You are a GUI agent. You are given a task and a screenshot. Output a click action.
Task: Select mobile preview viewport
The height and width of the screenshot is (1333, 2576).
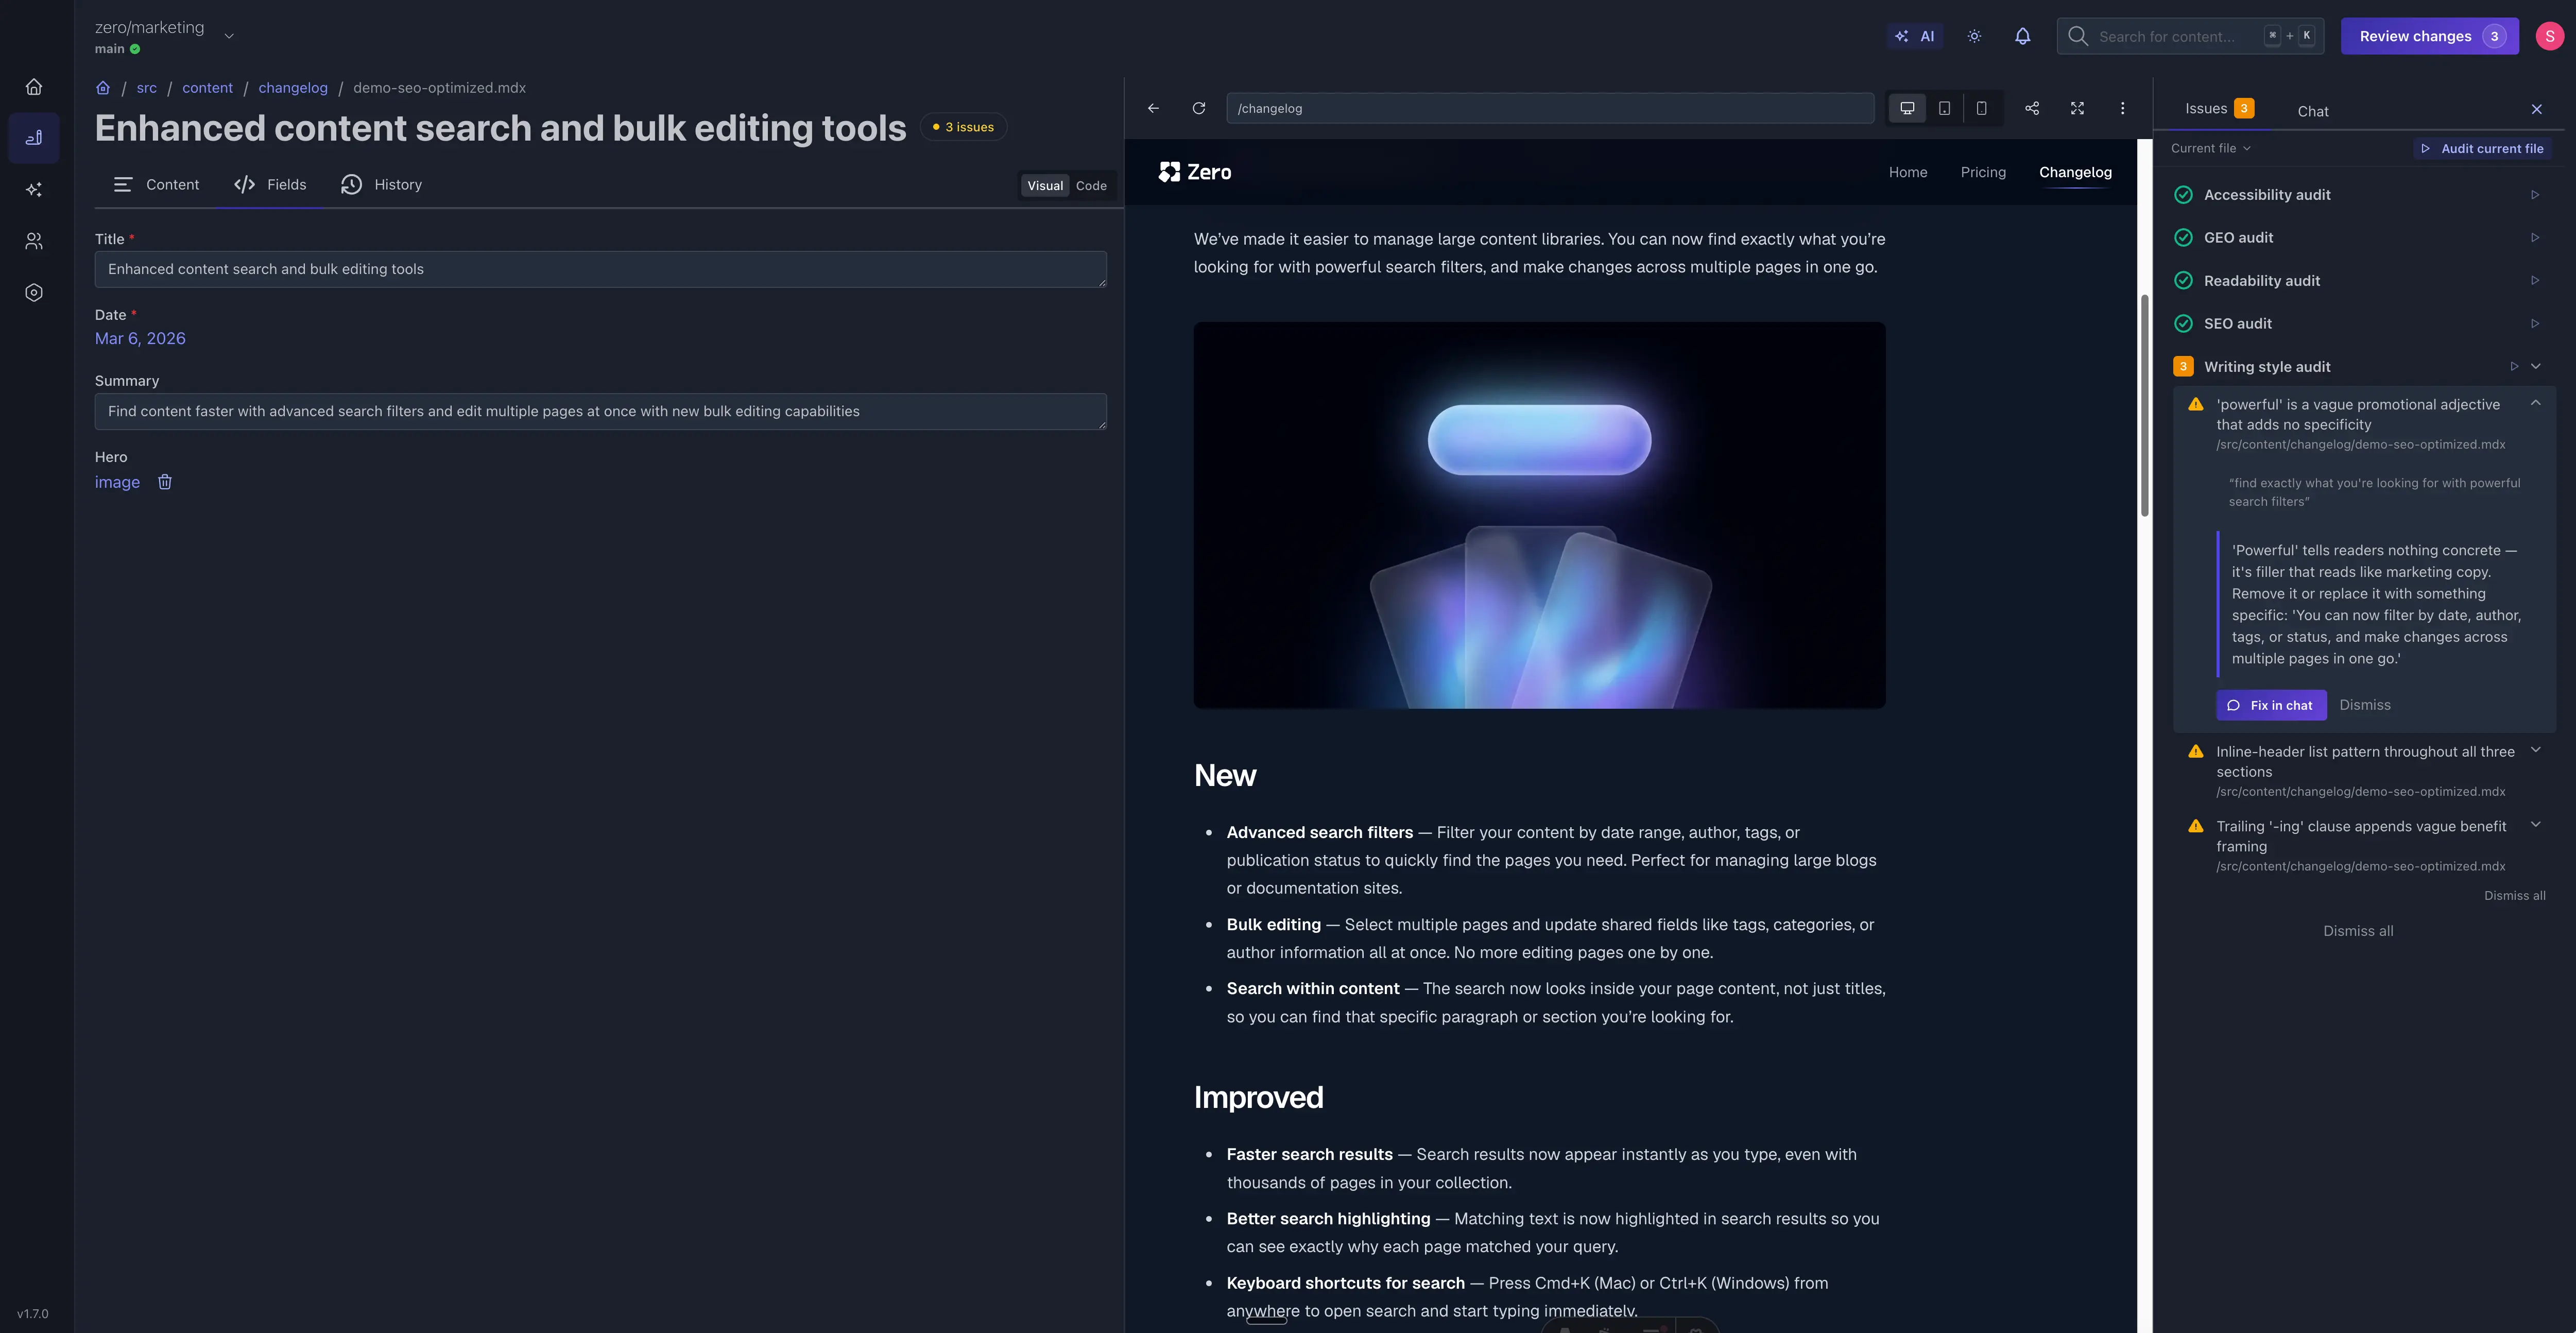(1981, 108)
